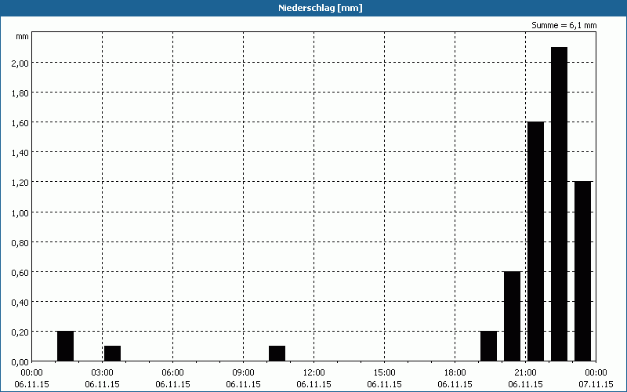This screenshot has height=392, width=627.
Task: Click the 0,20 mm bar after 18:00
Action: tap(488, 346)
